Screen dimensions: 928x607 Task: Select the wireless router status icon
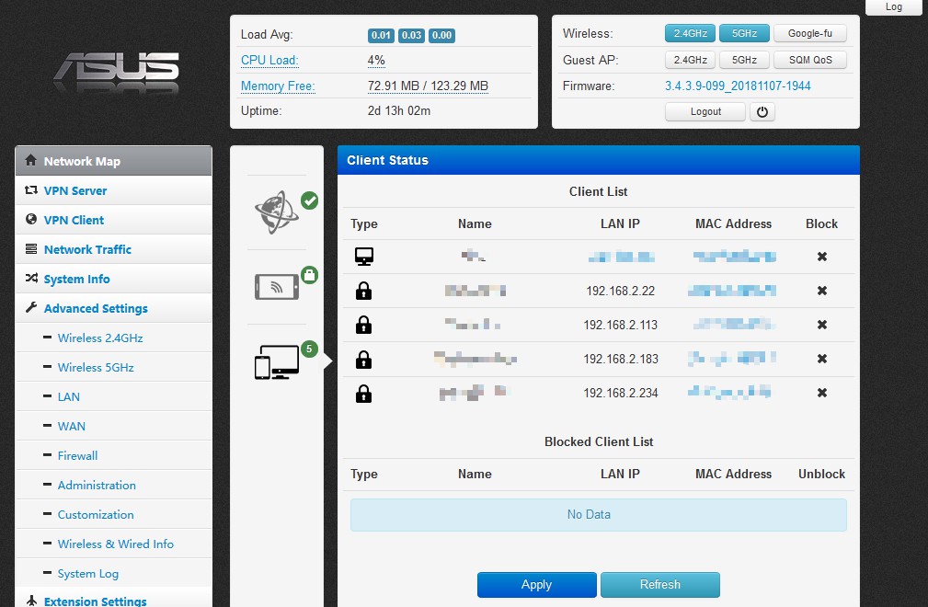[277, 287]
